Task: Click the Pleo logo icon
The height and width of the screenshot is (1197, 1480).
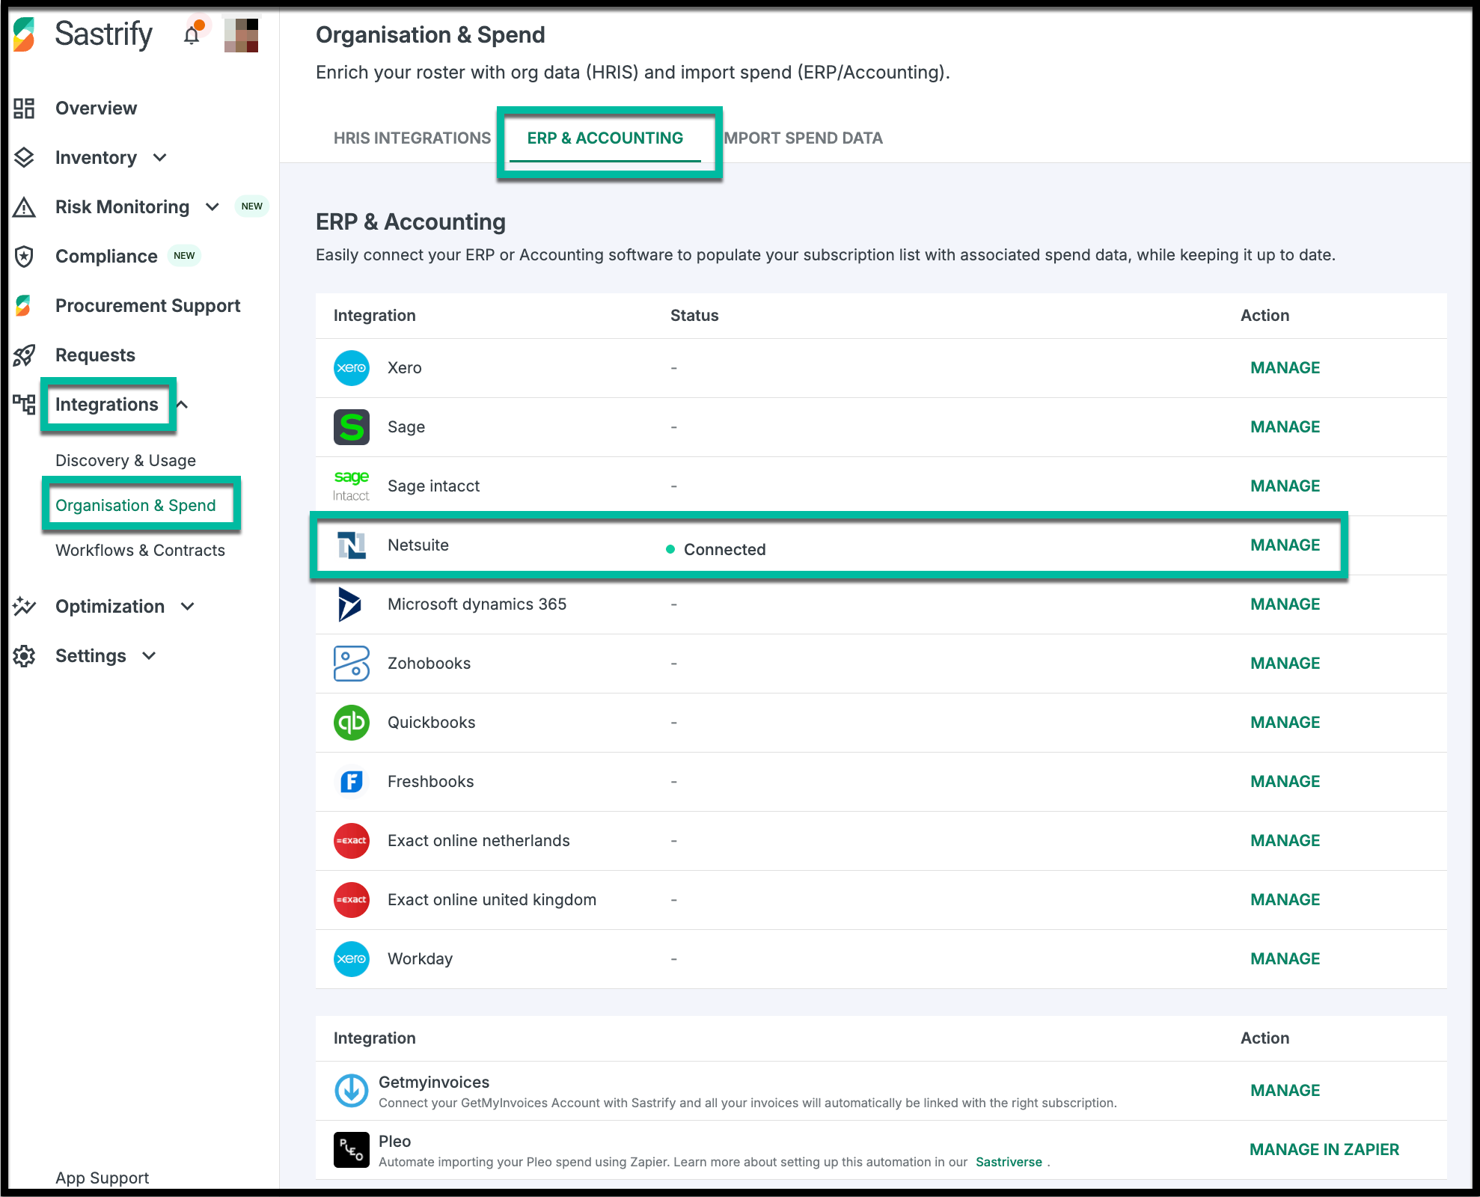Action: click(x=352, y=1150)
